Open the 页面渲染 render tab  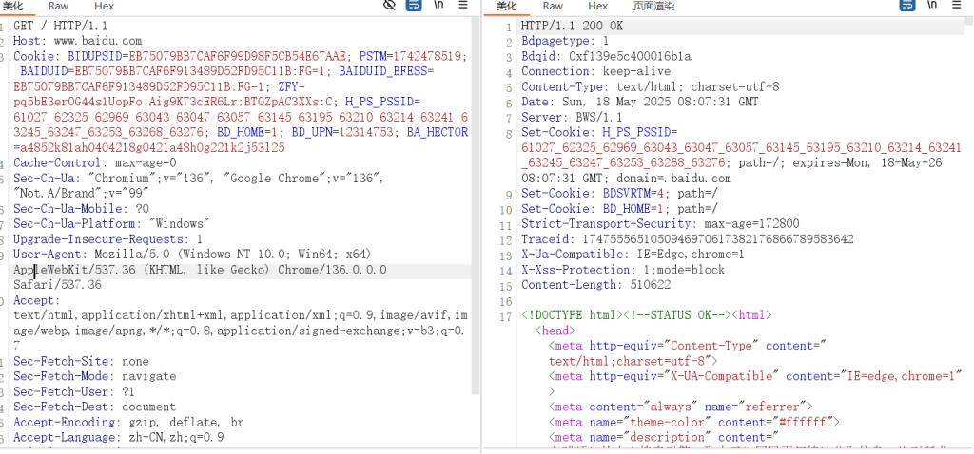[x=653, y=7]
